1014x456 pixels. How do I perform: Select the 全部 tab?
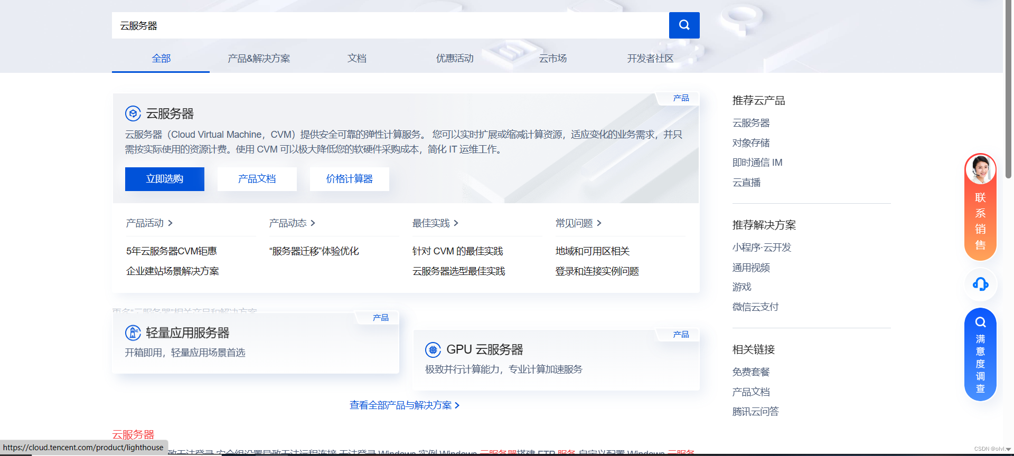pyautogui.click(x=161, y=59)
